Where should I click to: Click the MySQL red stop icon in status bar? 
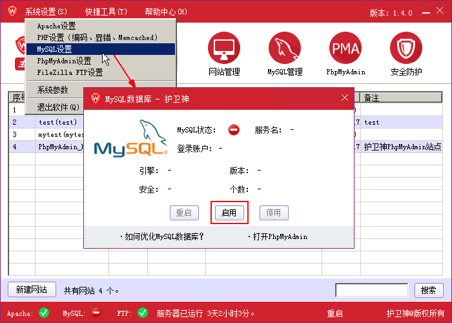(x=96, y=313)
